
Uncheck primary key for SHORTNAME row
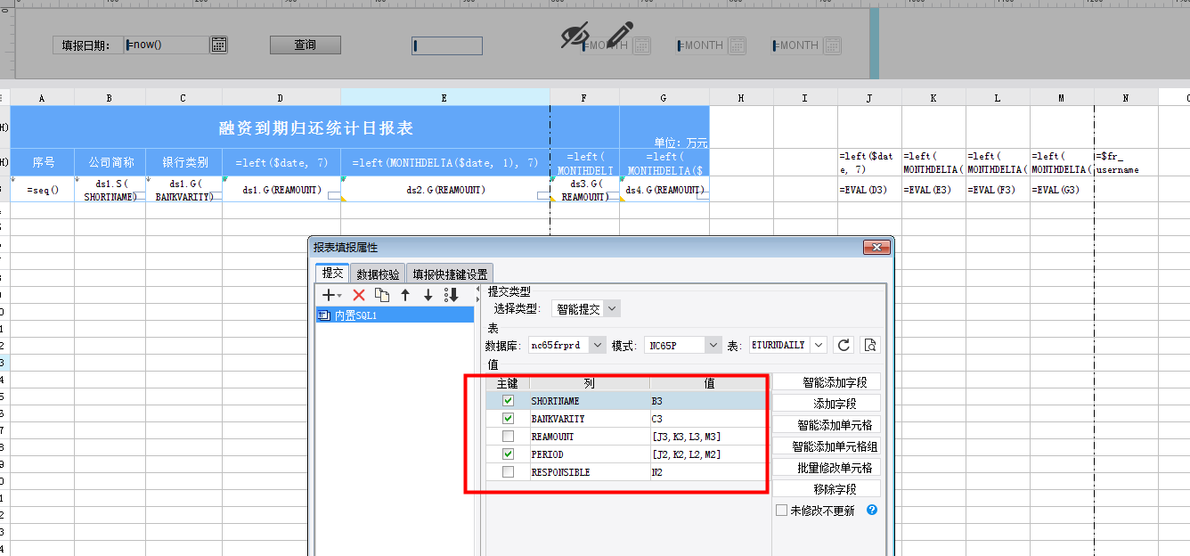(x=508, y=401)
